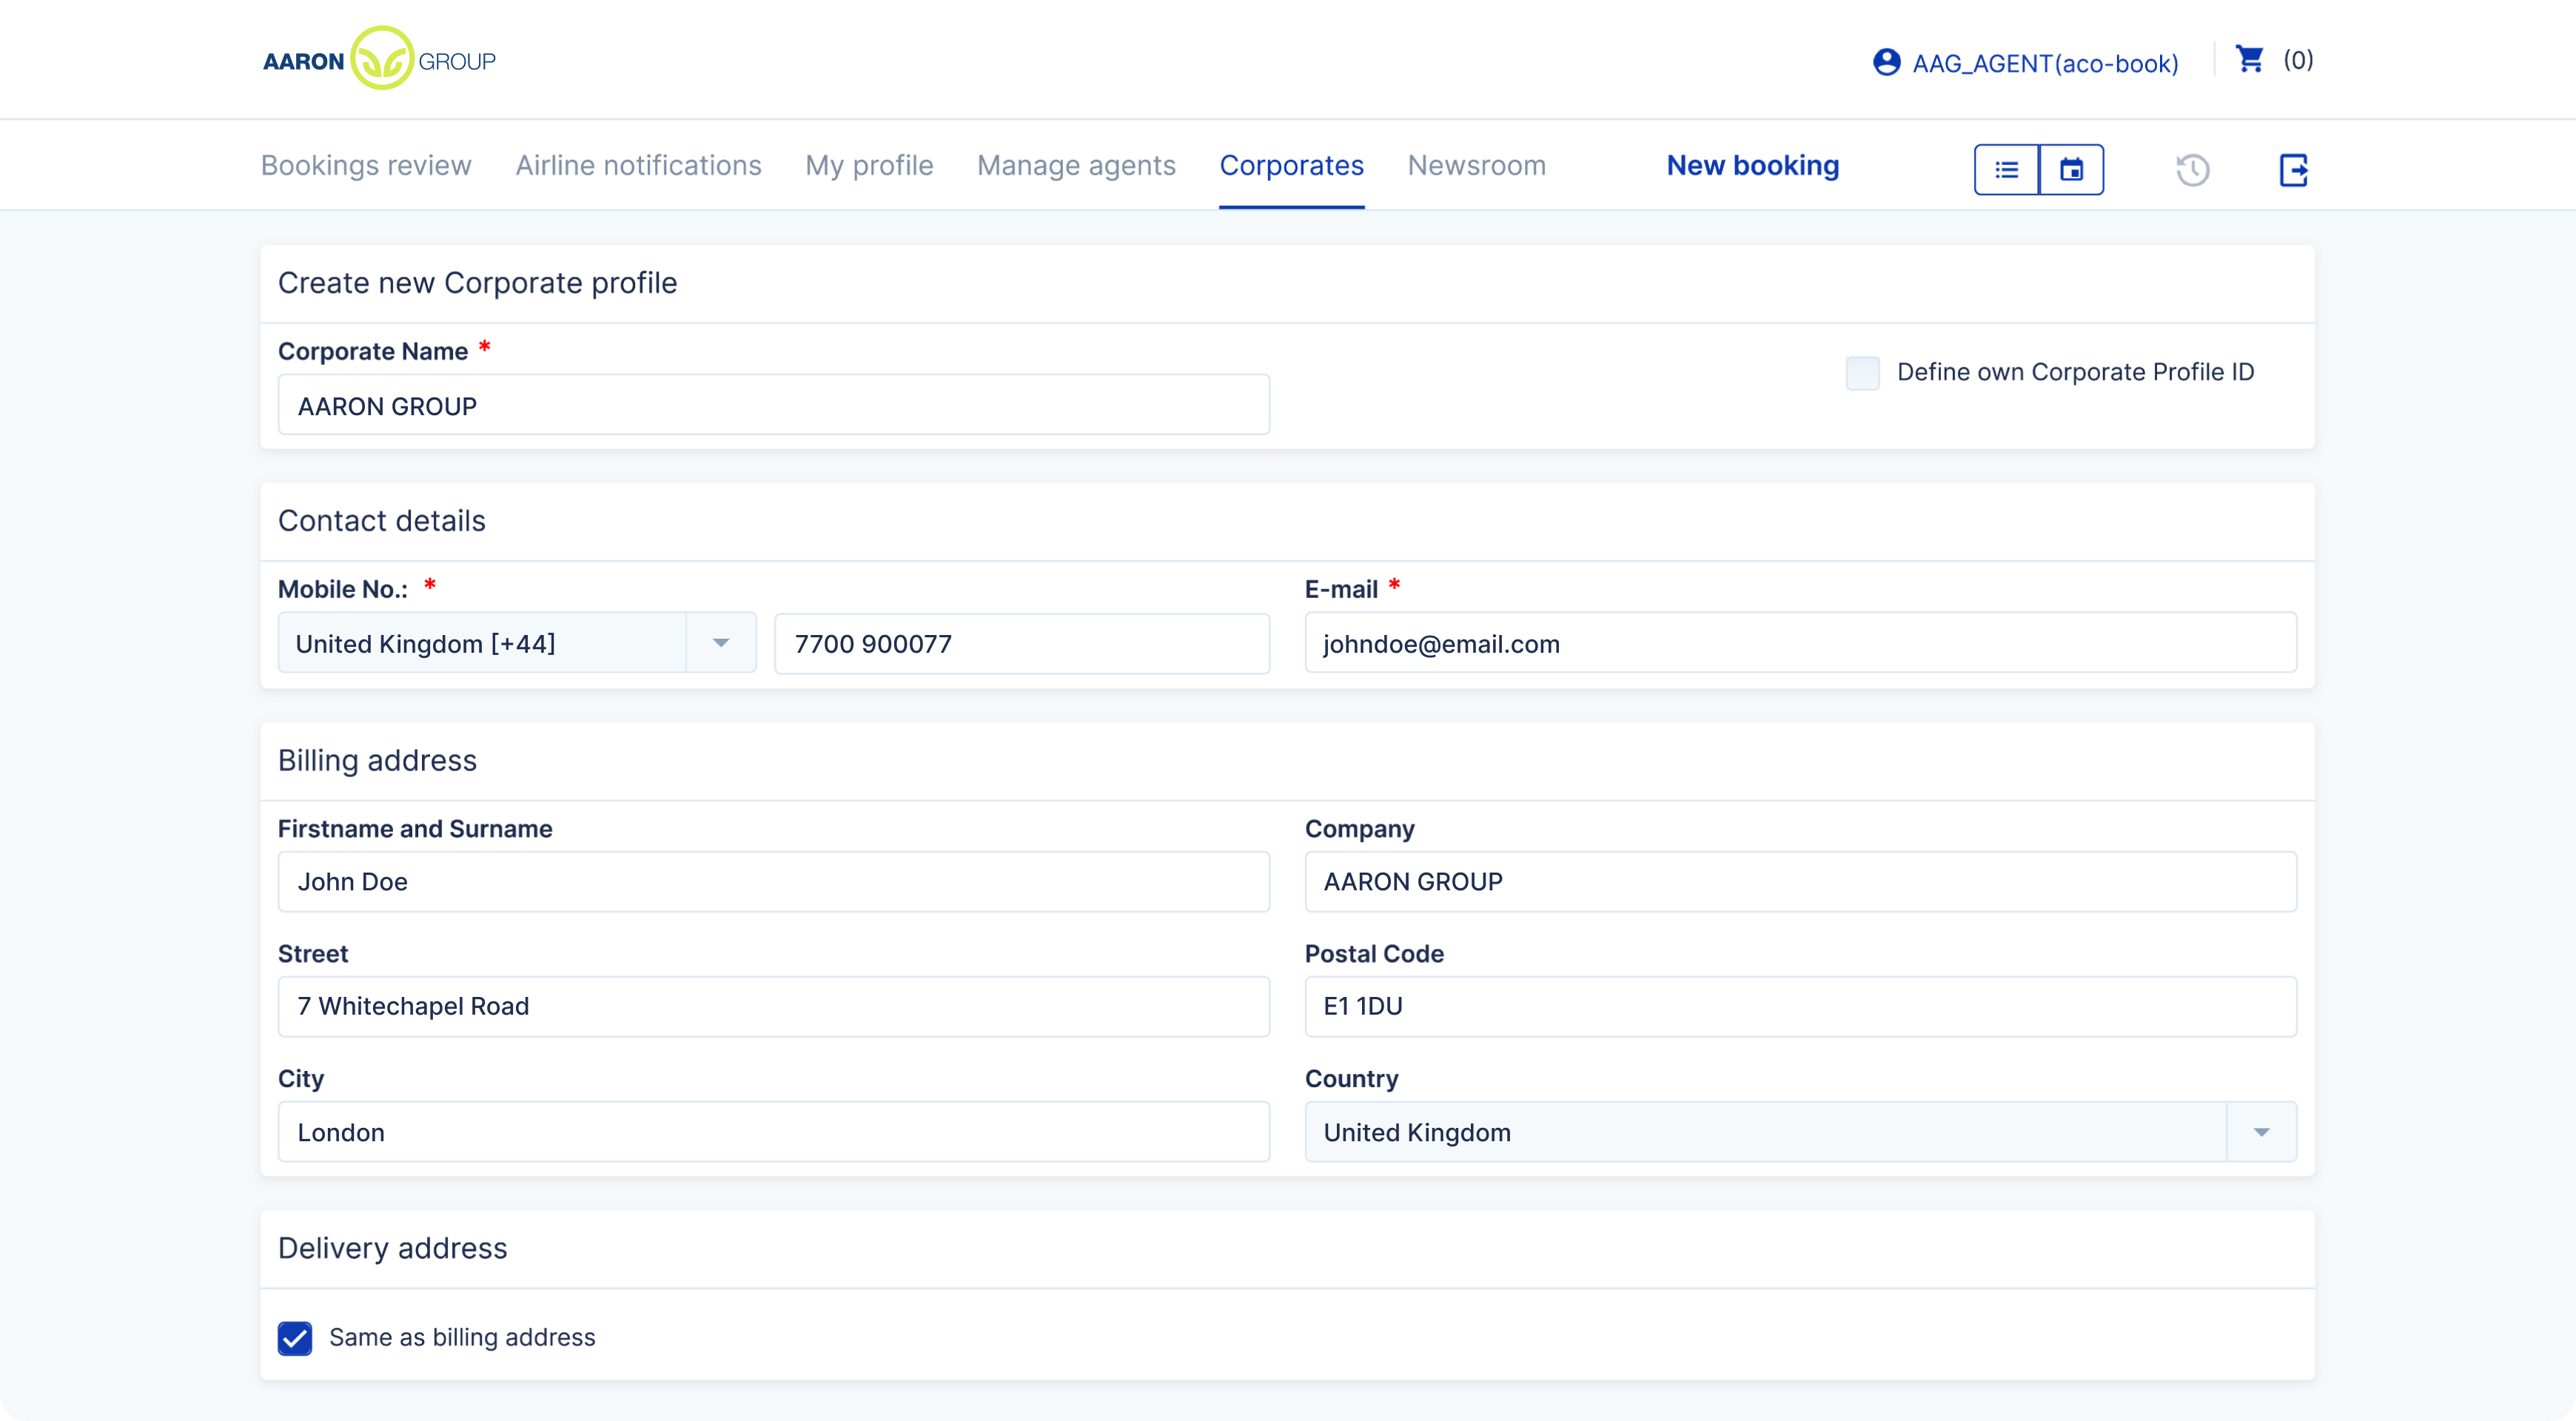Image resolution: width=2576 pixels, height=1421 pixels.
Task: Click the cart count (0)
Action: (x=2298, y=60)
